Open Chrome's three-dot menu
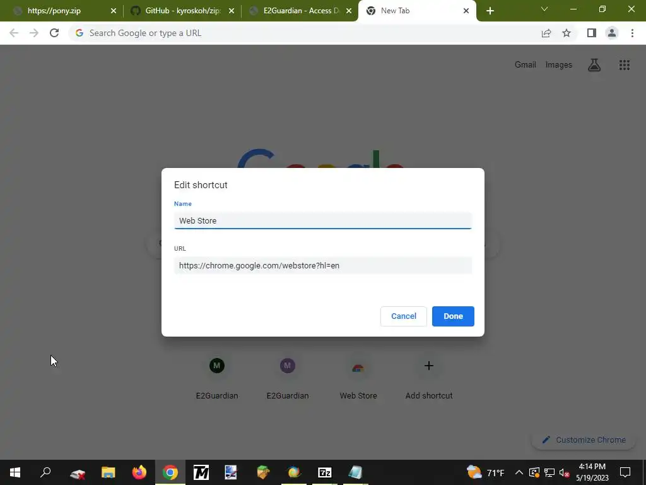The image size is (646, 485). [x=632, y=33]
